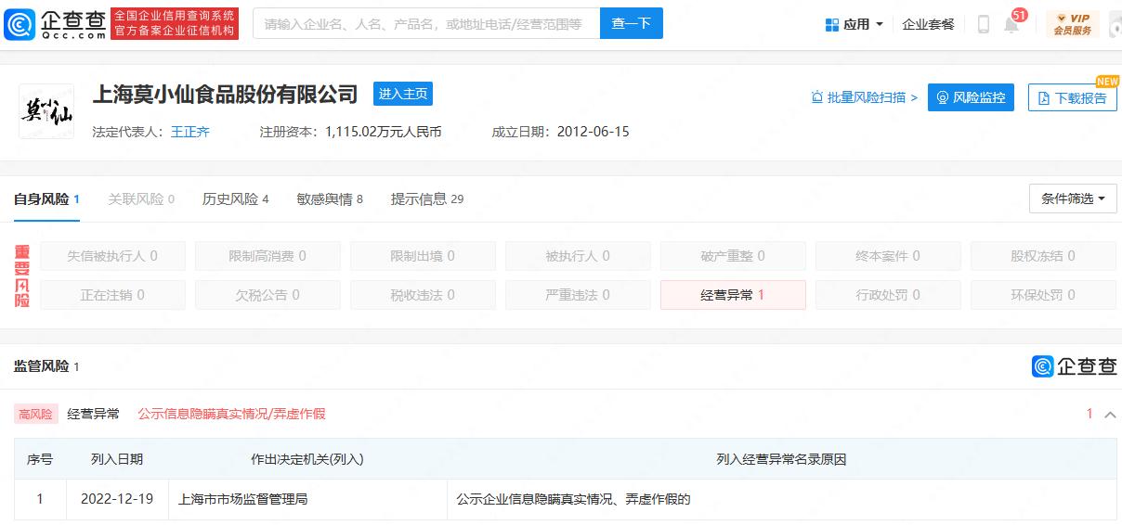Open the 提示信息 tab

426,198
